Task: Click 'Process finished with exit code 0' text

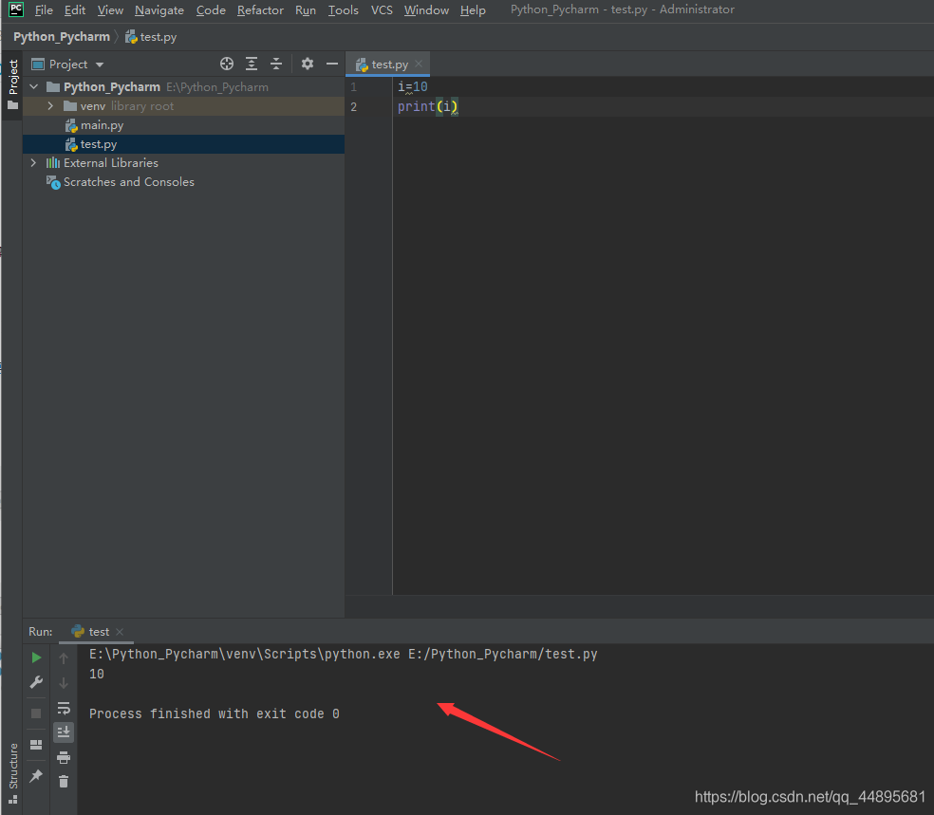Action: point(215,713)
